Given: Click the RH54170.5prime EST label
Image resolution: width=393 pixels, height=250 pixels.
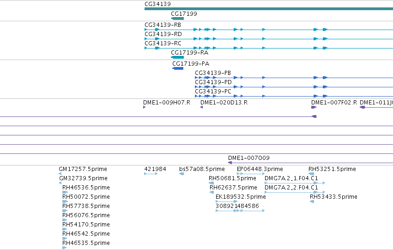Looking at the screenshot, I should [86, 225].
